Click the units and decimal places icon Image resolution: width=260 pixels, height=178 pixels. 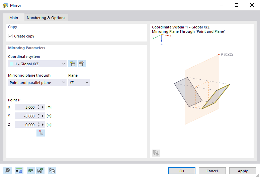pos(19,170)
